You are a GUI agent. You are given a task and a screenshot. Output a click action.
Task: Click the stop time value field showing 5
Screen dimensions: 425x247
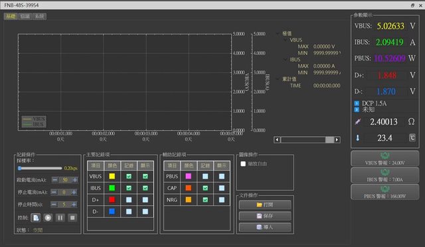(x=64, y=205)
